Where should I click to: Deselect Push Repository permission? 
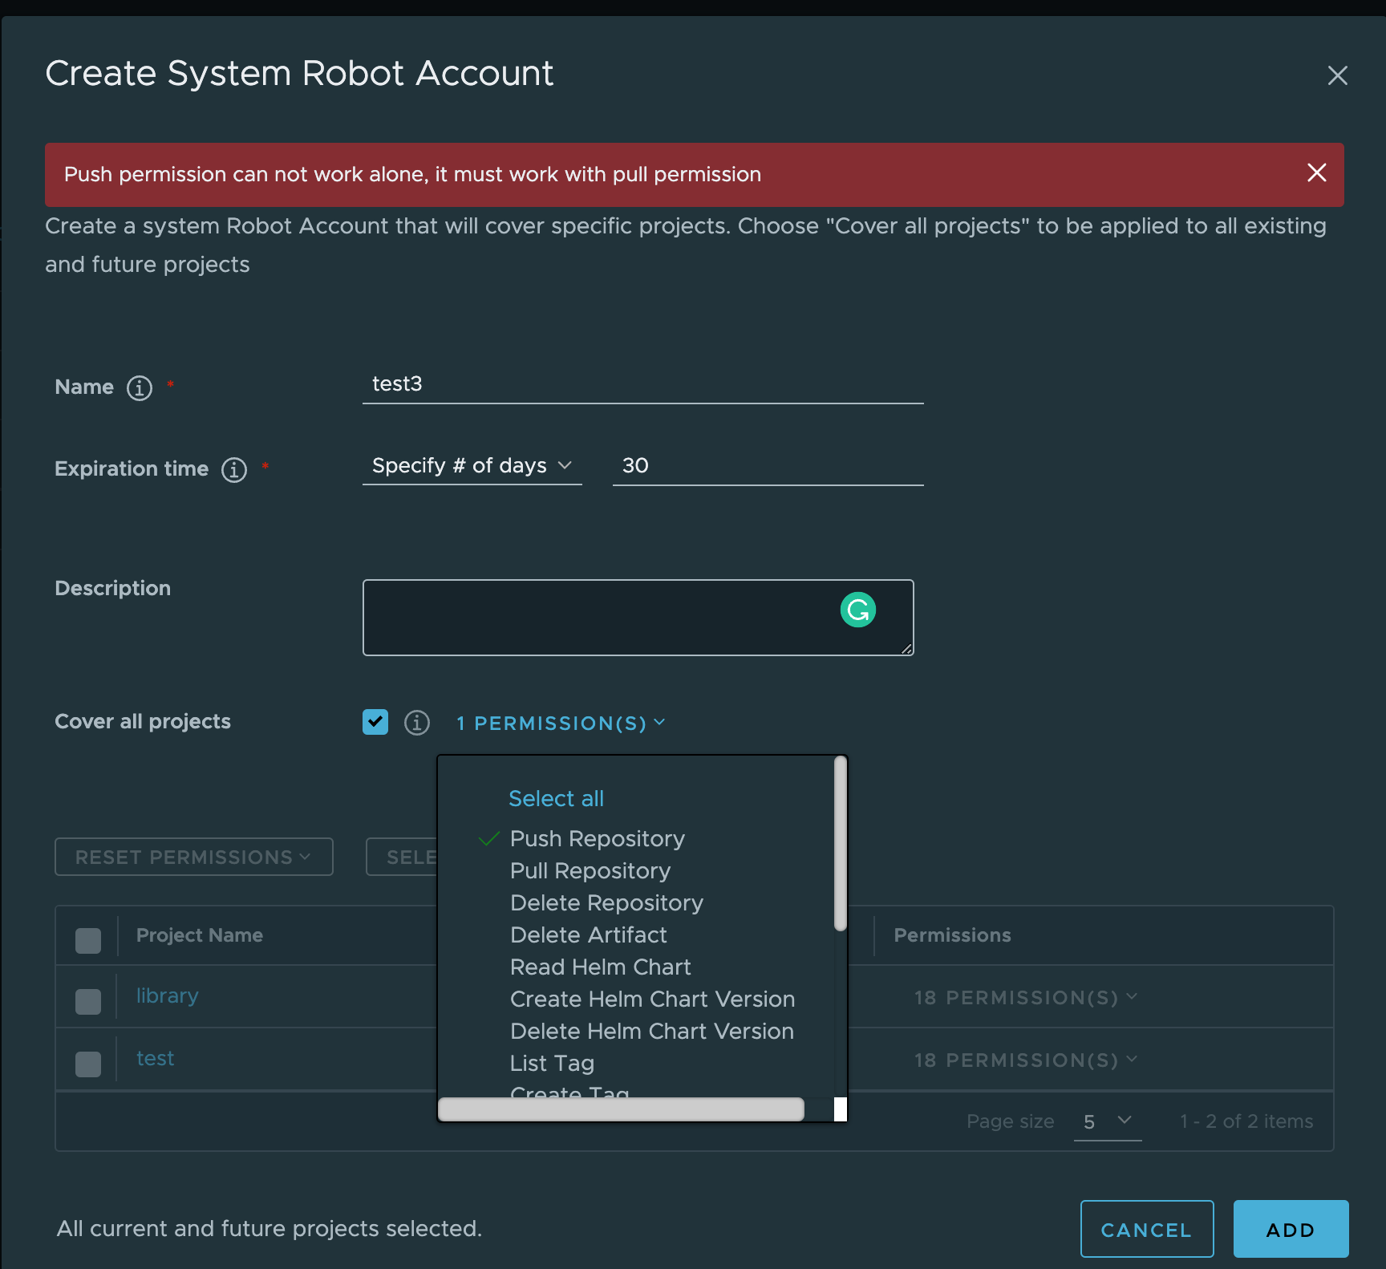598,839
